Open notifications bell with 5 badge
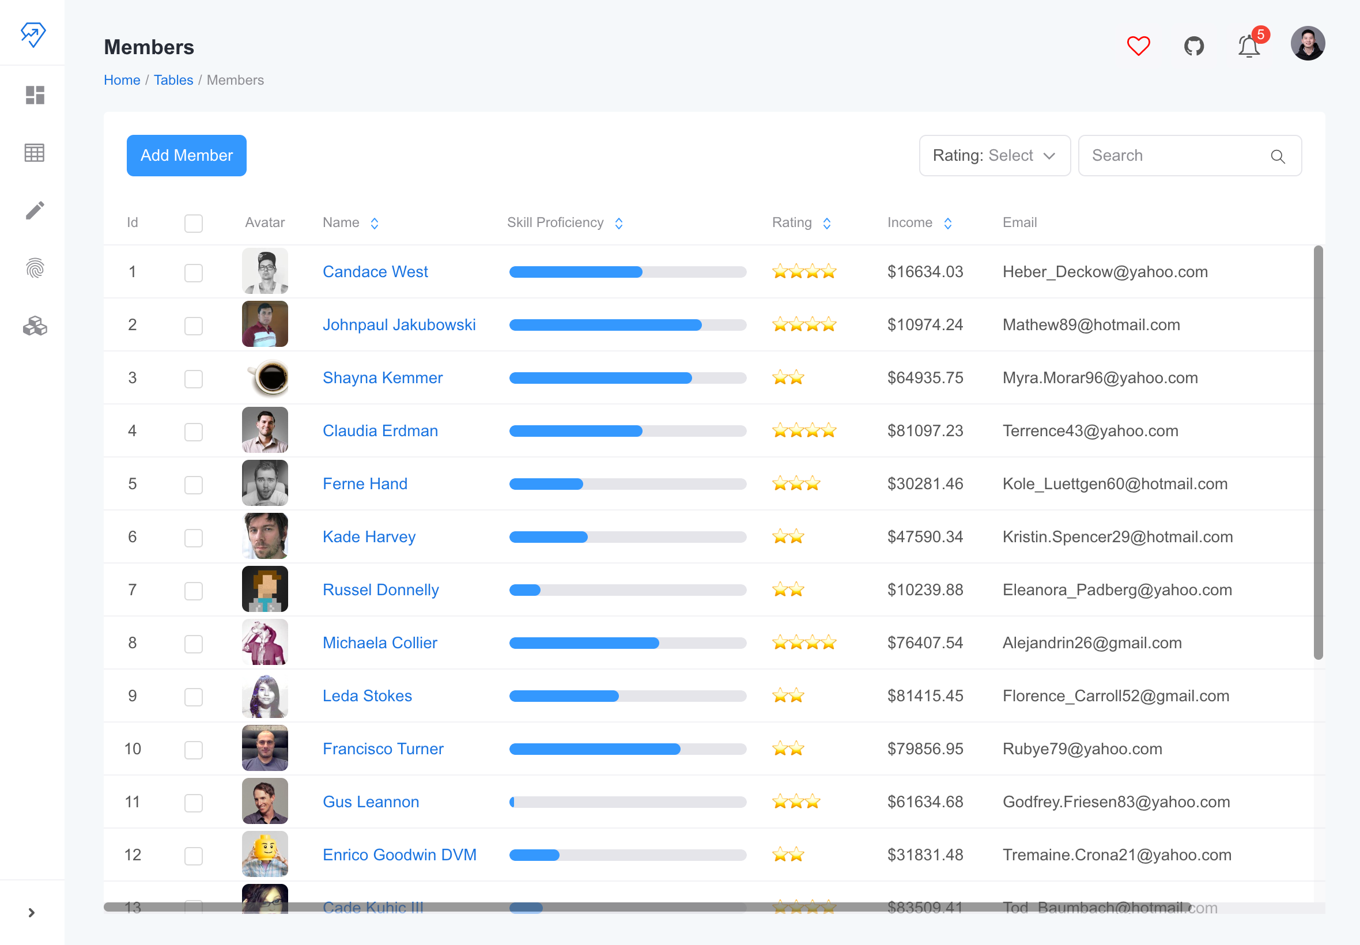Image resolution: width=1360 pixels, height=945 pixels. [x=1249, y=46]
